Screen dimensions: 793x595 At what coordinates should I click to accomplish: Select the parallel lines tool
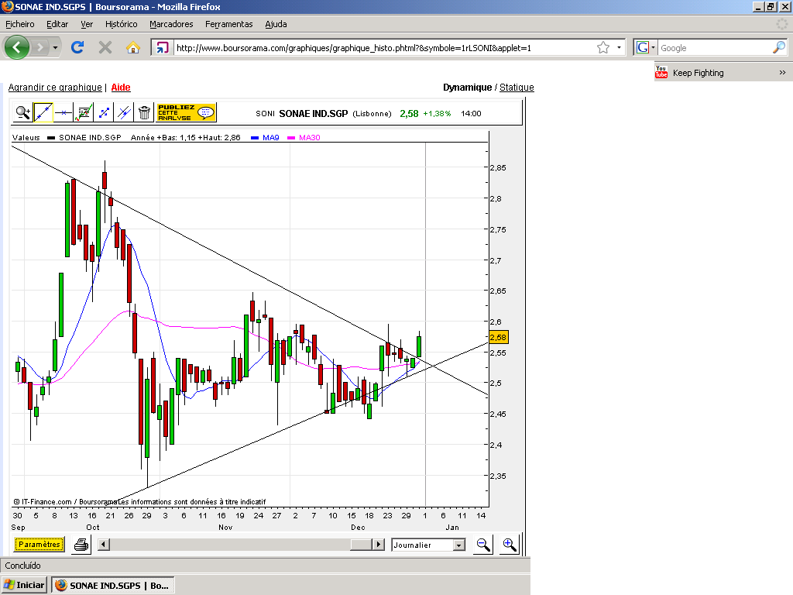[124, 112]
